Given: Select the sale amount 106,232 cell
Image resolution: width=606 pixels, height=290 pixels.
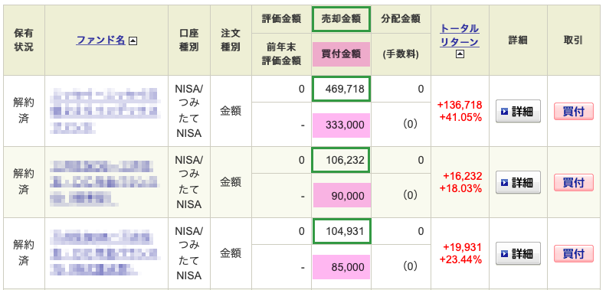Looking at the screenshot, I should [x=341, y=160].
